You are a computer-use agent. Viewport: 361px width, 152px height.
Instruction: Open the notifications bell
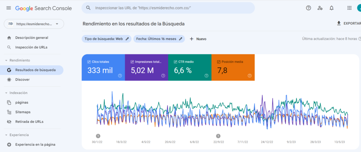(331, 8)
